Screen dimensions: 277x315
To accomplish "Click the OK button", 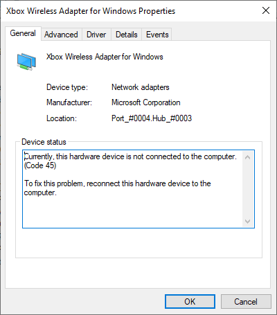I will point(190,301).
